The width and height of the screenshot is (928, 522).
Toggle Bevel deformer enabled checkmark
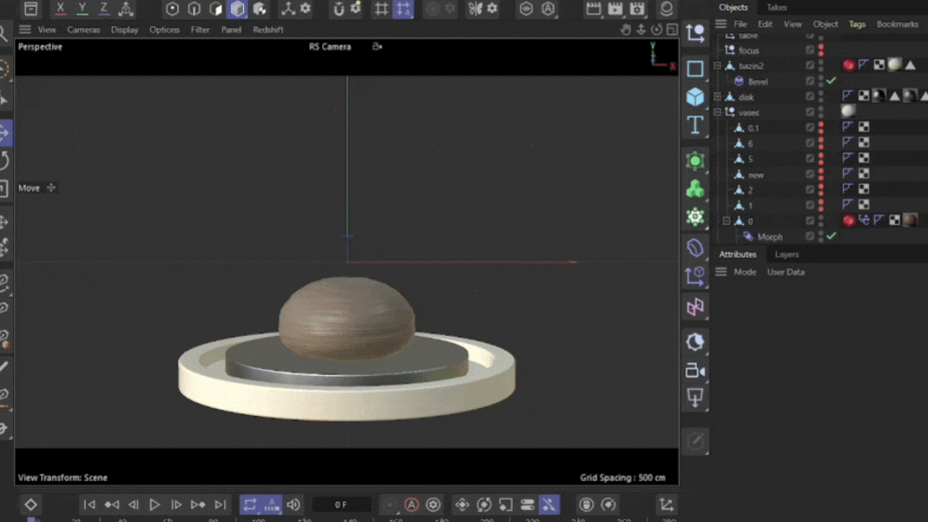click(x=832, y=81)
